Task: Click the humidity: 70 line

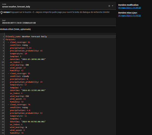Action: coord(17,133)
